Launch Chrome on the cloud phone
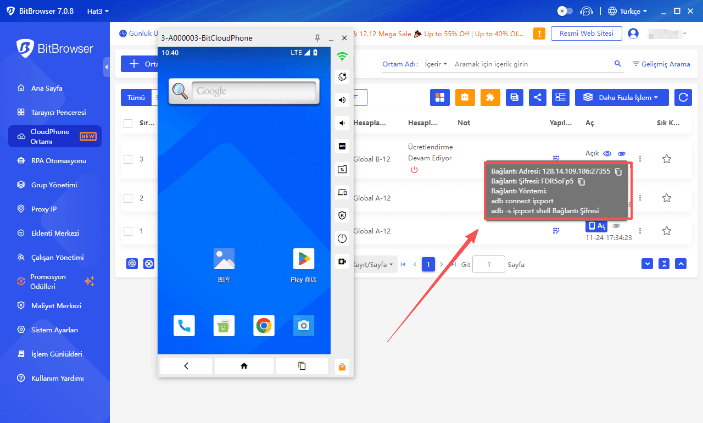 [264, 326]
